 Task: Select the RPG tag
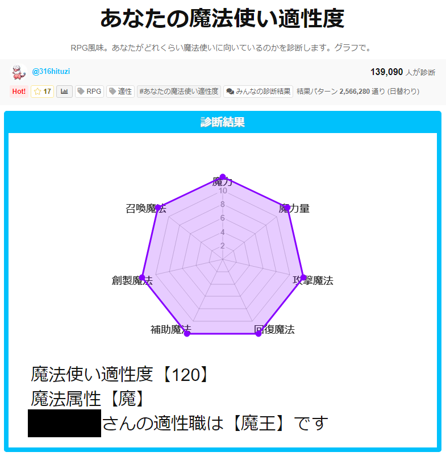pos(89,91)
